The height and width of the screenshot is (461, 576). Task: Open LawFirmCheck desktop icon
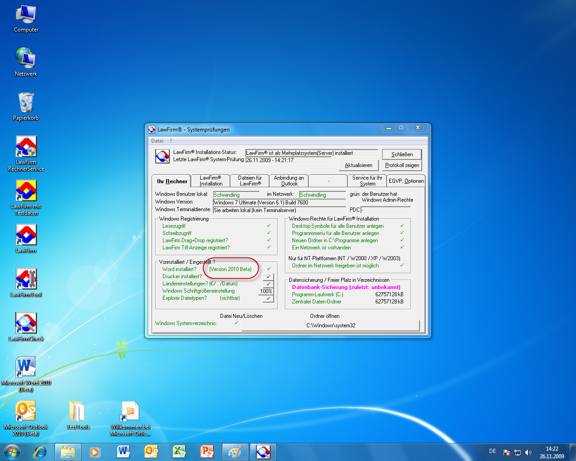pyautogui.click(x=26, y=323)
